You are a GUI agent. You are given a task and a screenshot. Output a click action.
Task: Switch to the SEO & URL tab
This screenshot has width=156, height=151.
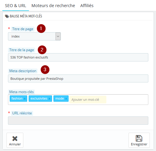pos(16,6)
